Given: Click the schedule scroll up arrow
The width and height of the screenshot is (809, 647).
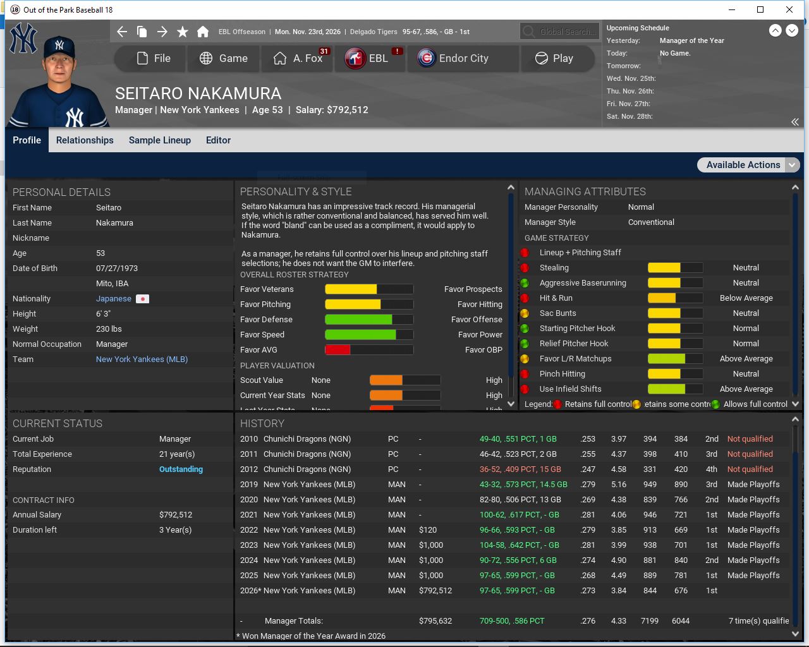Looking at the screenshot, I should [x=775, y=30].
